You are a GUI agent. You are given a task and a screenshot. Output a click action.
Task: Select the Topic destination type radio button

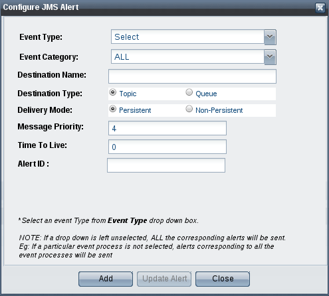(x=113, y=92)
